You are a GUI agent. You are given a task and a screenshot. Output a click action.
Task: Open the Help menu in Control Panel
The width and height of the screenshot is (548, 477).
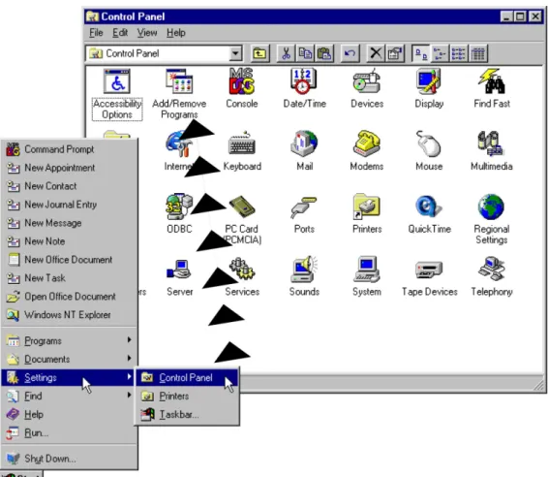click(176, 33)
